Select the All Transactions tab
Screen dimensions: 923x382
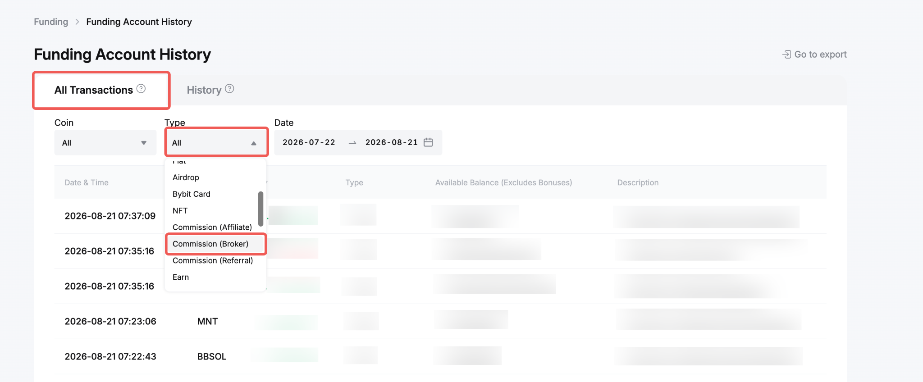pos(101,90)
